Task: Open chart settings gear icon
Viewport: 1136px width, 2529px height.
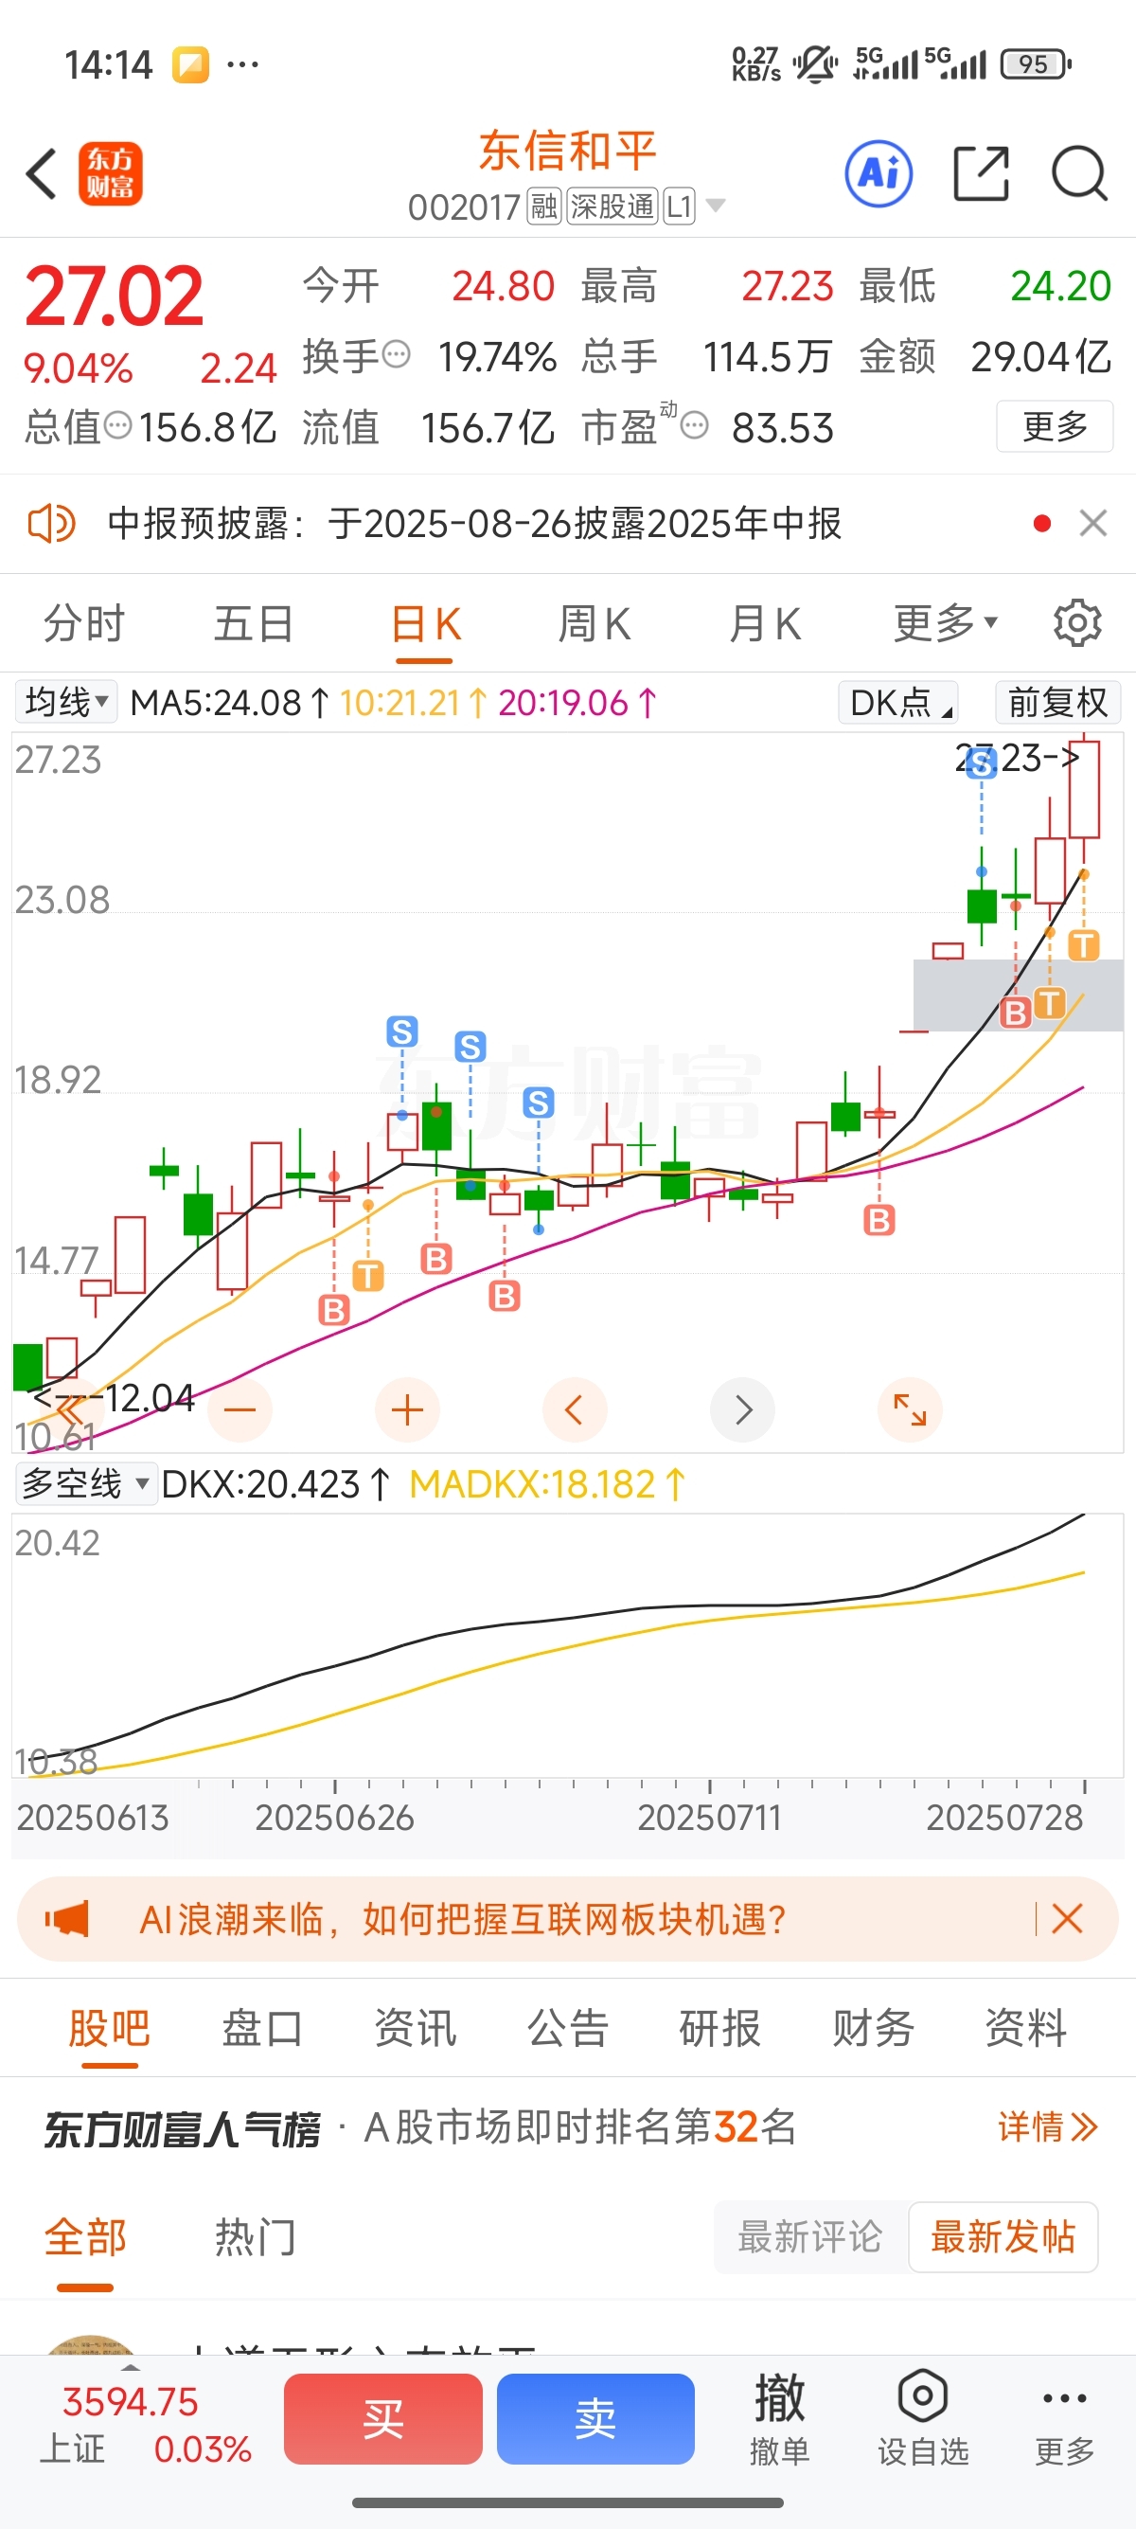Action: [1077, 622]
